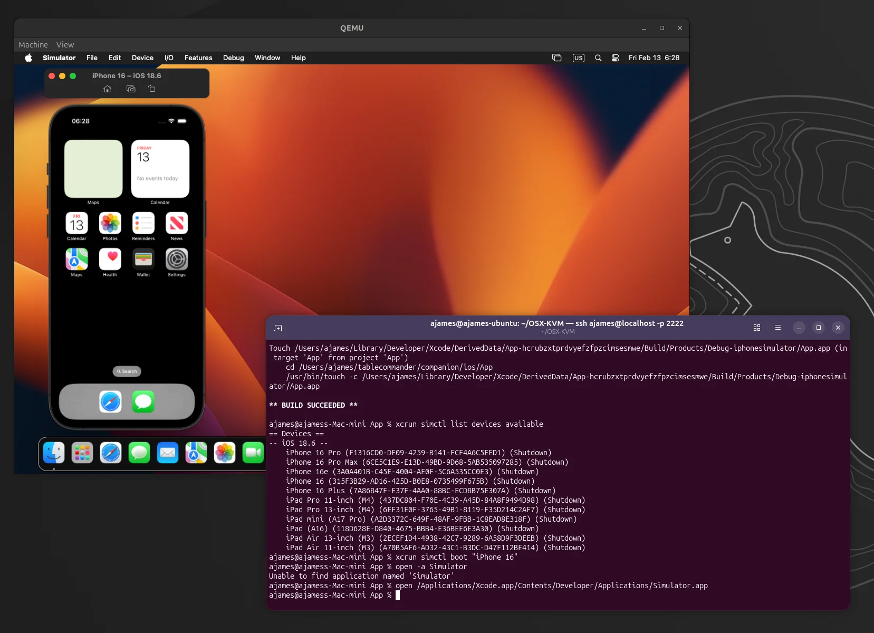Open the Machine menu in QEMU
The image size is (874, 633).
[33, 45]
